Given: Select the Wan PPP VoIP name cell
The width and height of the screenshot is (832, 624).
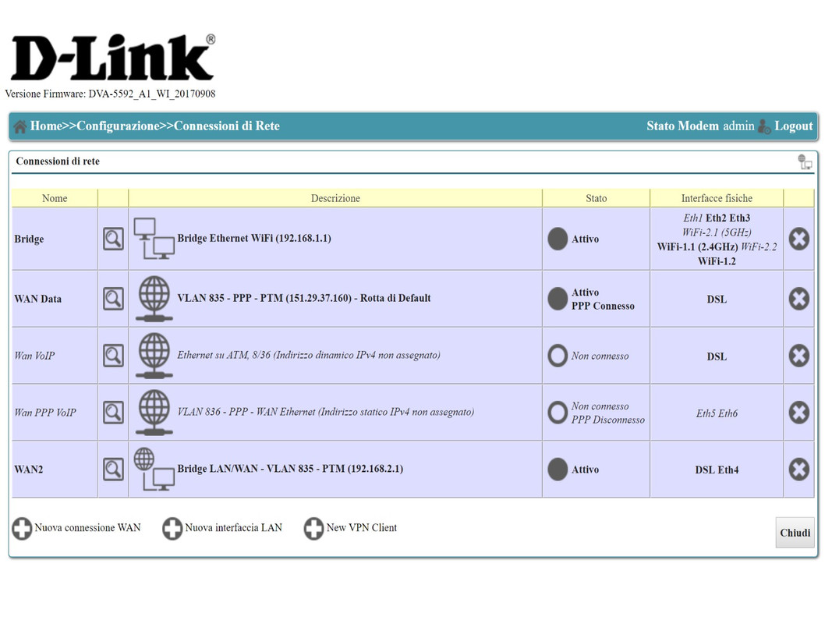Looking at the screenshot, I should [55, 413].
